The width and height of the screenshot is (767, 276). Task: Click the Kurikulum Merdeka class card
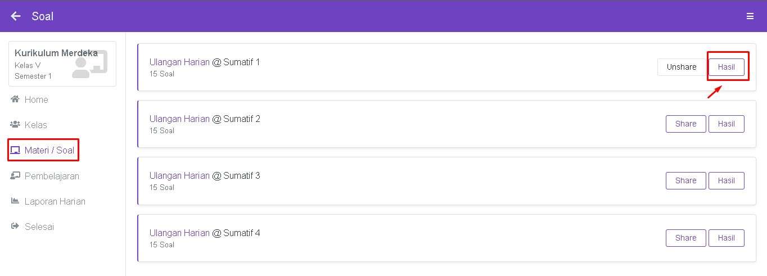click(x=62, y=64)
